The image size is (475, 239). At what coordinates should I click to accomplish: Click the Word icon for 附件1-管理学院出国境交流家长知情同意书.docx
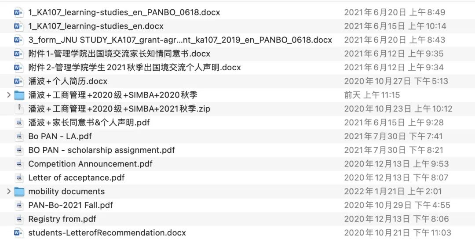(18, 54)
